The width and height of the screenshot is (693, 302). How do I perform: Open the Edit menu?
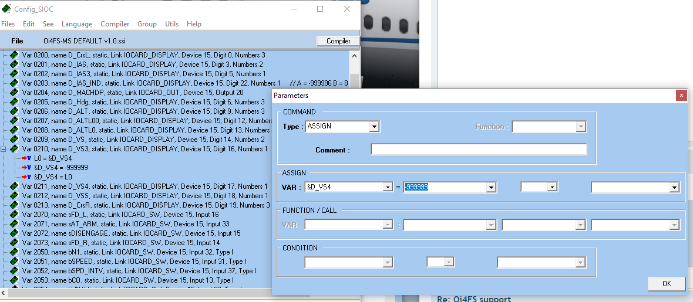click(x=29, y=24)
